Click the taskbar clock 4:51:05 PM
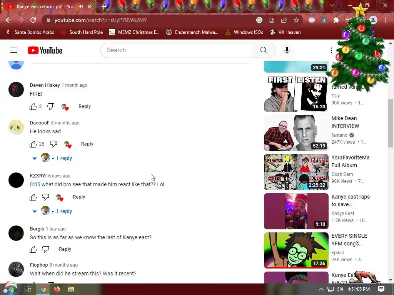 click(359, 289)
